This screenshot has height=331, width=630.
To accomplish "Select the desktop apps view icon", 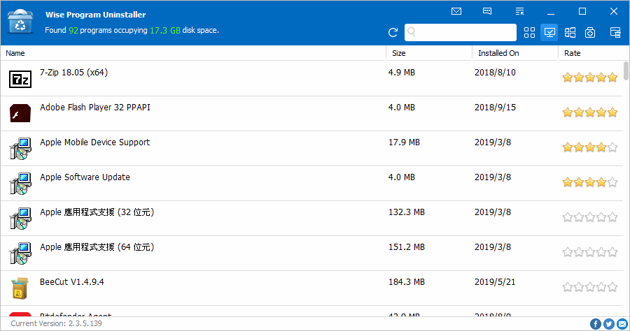I will point(549,32).
